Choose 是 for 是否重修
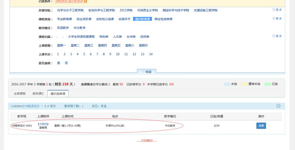The height and width of the screenshot is (150, 295). point(58,63)
